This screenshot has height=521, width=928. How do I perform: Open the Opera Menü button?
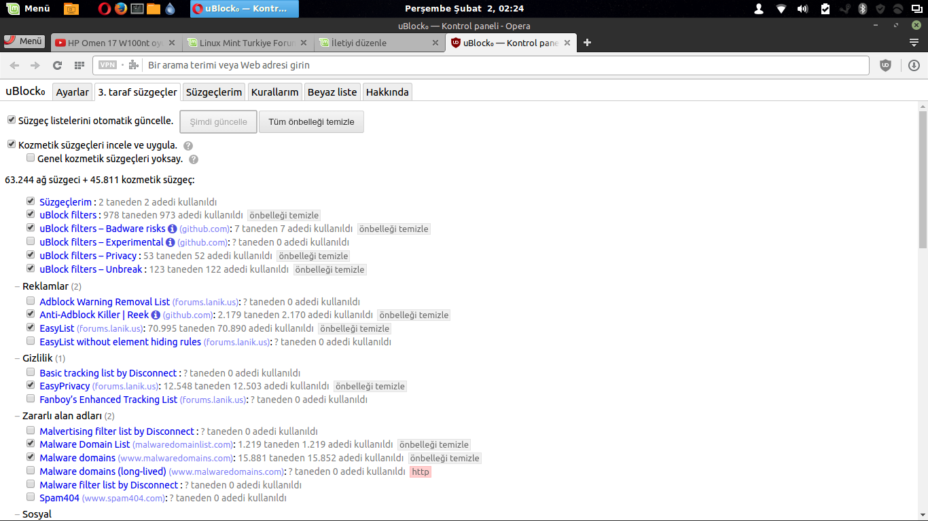[24, 41]
